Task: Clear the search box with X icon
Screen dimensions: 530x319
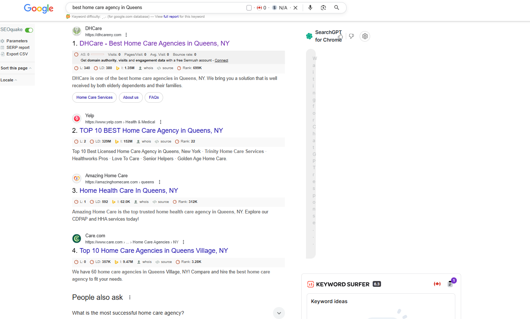Action: [x=295, y=8]
